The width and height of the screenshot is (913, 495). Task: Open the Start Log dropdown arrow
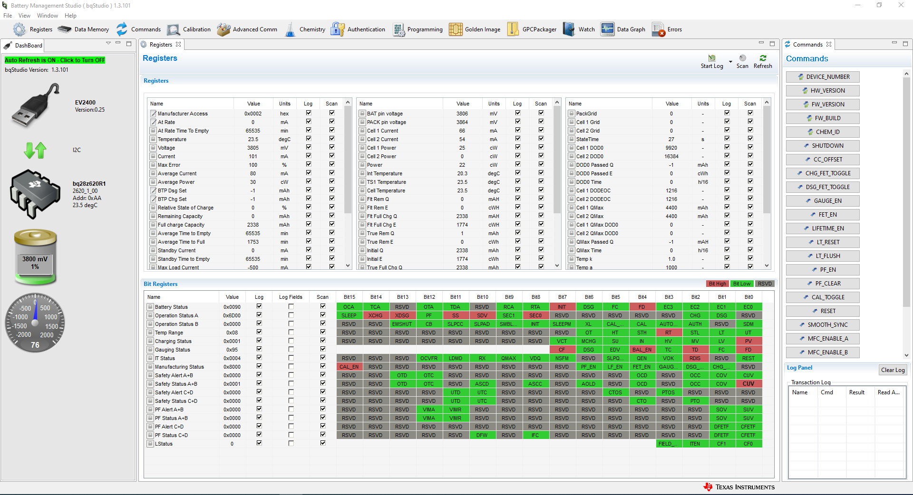pos(730,62)
